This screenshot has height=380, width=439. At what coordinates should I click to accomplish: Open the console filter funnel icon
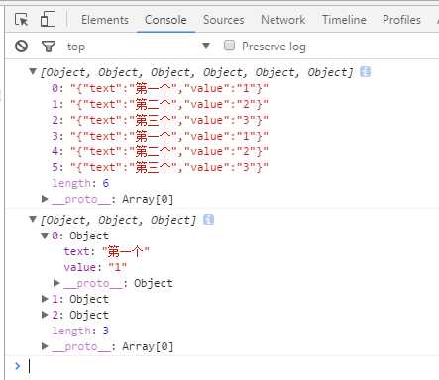[x=49, y=47]
